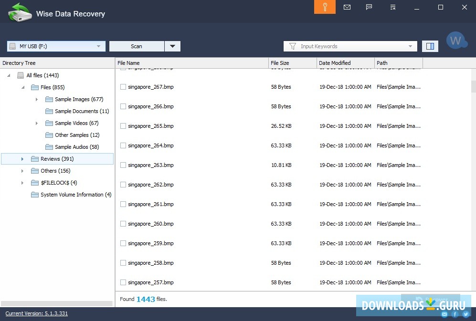Select the singapore_257.bmp file name
The width and height of the screenshot is (476, 321).
(x=151, y=282)
